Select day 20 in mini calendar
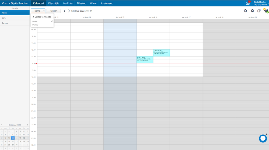The width and height of the screenshot is (269, 150). (x=5, y=141)
